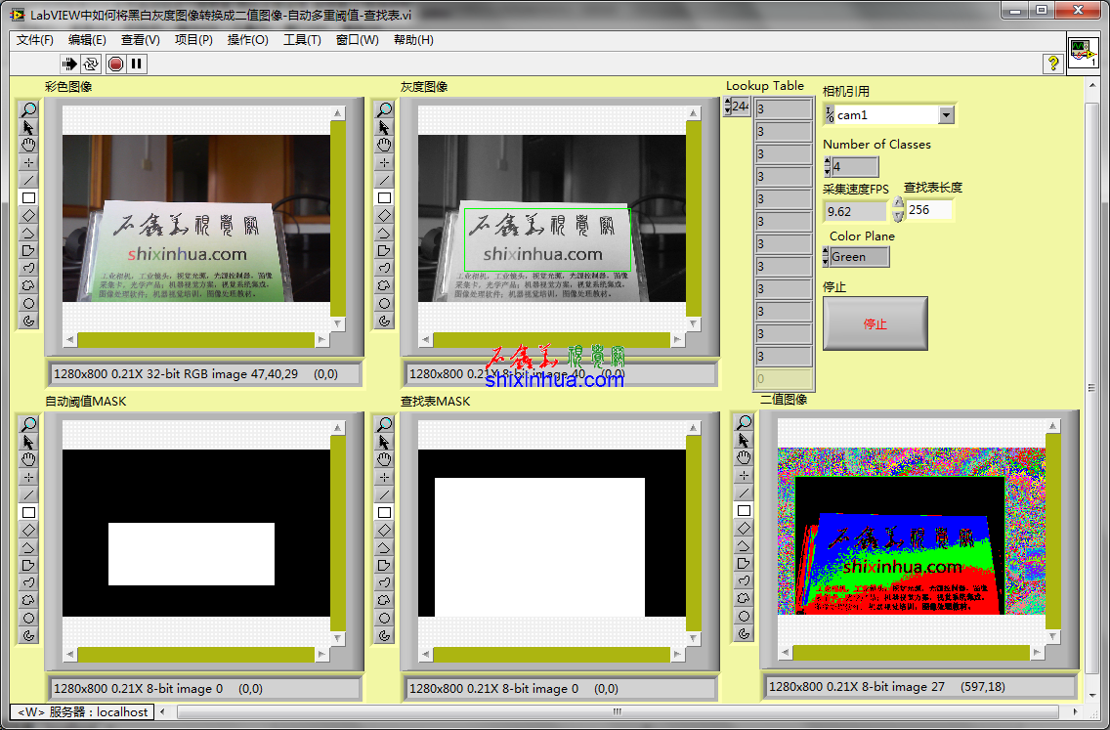Open the 工具(T) menu
1110x730 pixels.
click(302, 40)
